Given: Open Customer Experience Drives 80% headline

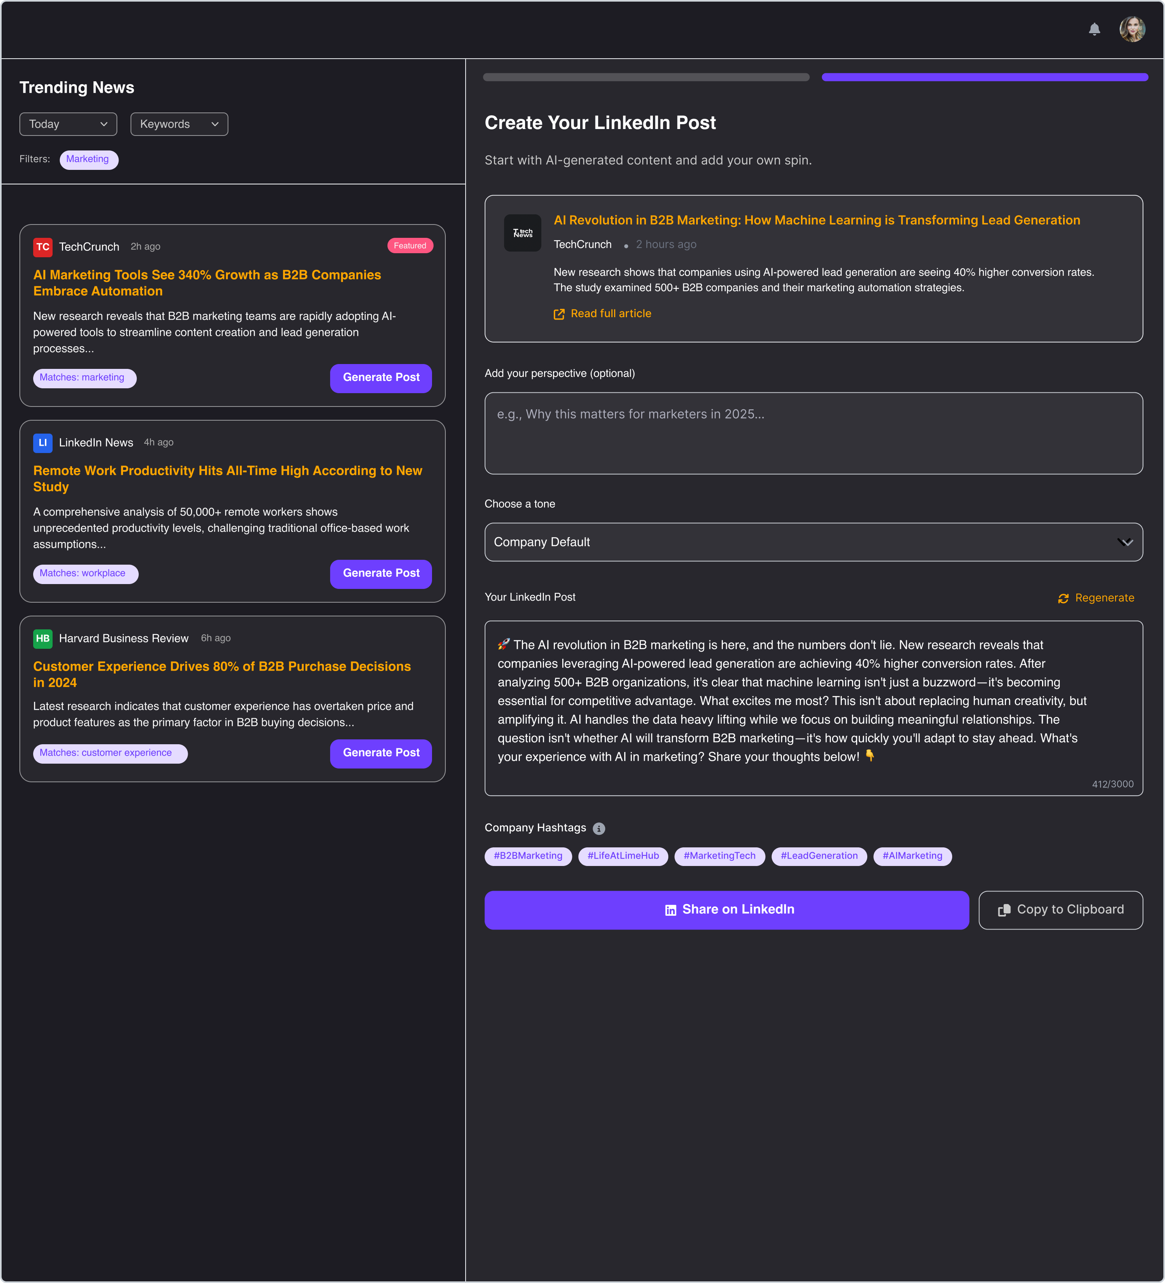Looking at the screenshot, I should (x=222, y=675).
